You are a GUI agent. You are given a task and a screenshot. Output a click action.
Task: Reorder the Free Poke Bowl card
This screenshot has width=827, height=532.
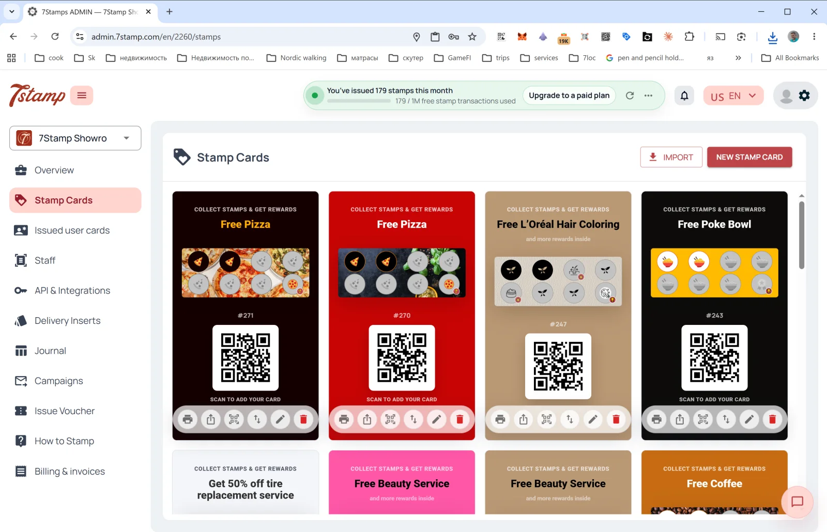click(726, 419)
